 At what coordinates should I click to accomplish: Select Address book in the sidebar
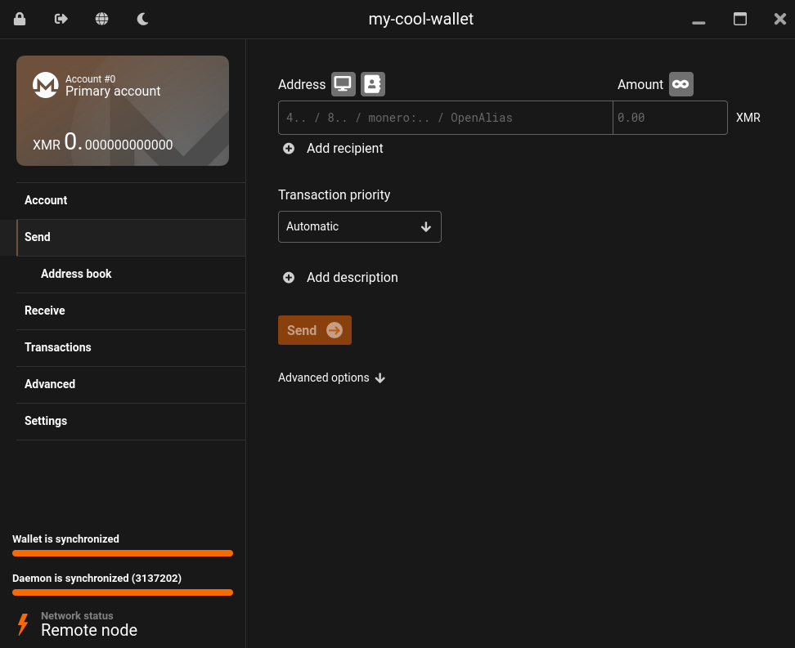(x=76, y=274)
